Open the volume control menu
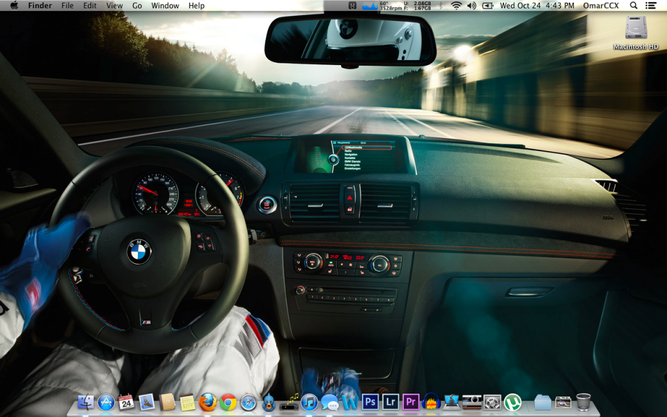Viewport: 667px width, 417px height. coord(472,5)
